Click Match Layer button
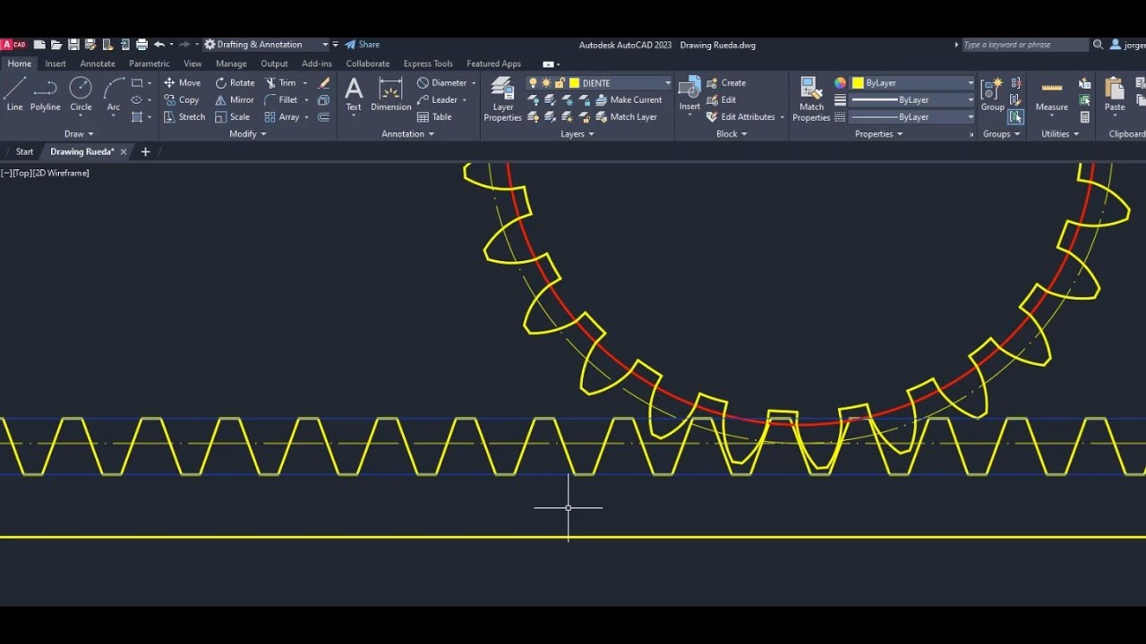The image size is (1146, 644). coord(626,116)
